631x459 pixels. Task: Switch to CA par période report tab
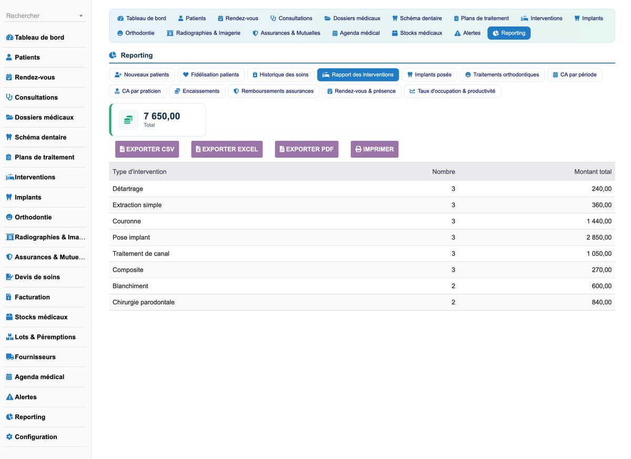(575, 75)
